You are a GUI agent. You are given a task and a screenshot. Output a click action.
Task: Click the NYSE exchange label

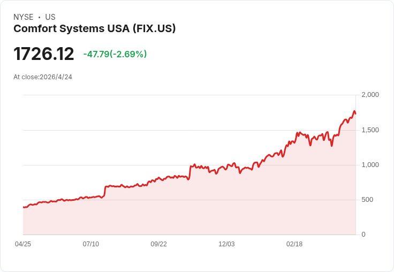click(24, 17)
